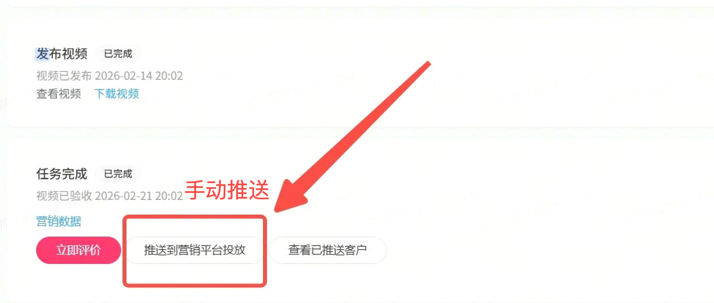Image resolution: width=714 pixels, height=303 pixels.
Task: Click the 2026-02-21 20:02 acceptance timestamp
Action: 139,196
